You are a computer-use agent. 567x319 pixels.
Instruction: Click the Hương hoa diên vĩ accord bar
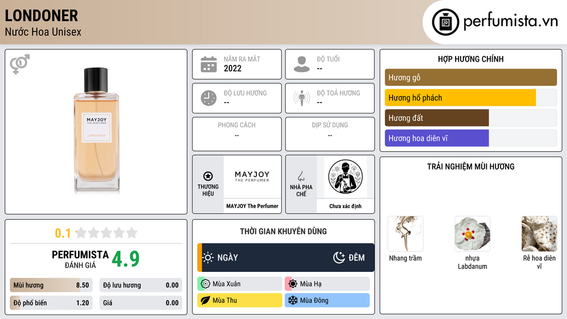(x=471, y=138)
